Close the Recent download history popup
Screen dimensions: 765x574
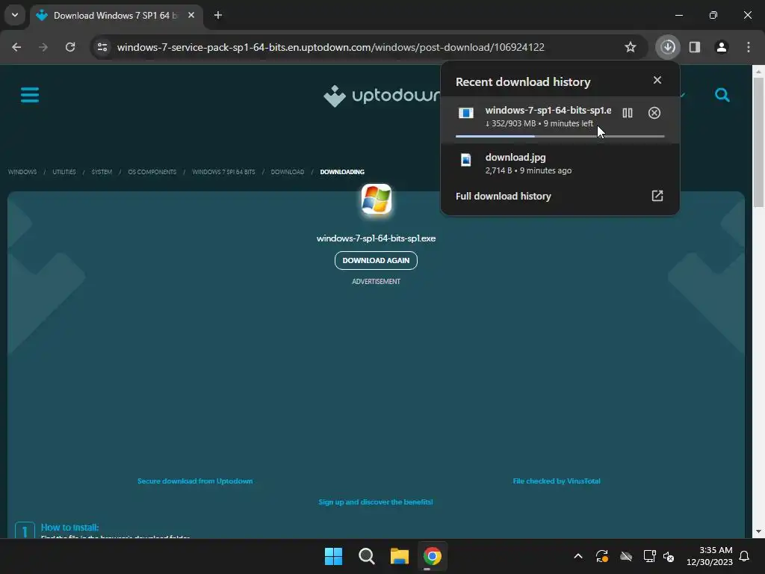point(657,80)
